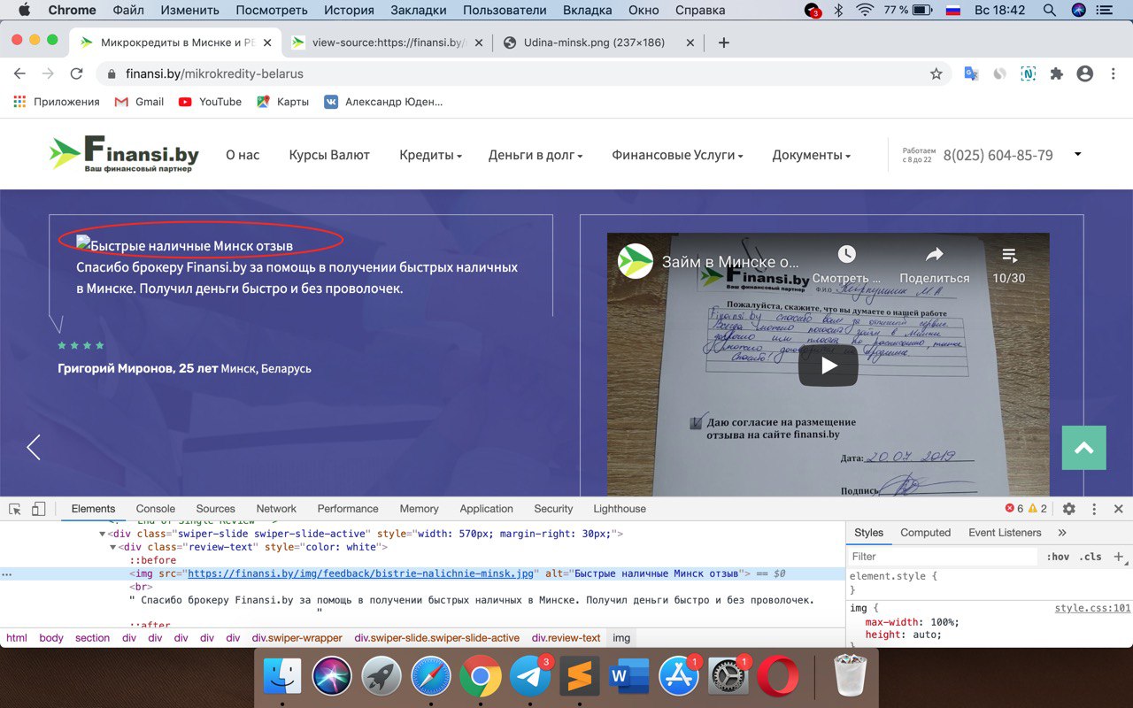Toggle DevTools device toolbar
Screen dimensions: 1133x708
[x=38, y=509]
